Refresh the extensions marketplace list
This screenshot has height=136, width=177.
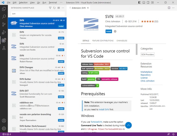tap(54, 8)
